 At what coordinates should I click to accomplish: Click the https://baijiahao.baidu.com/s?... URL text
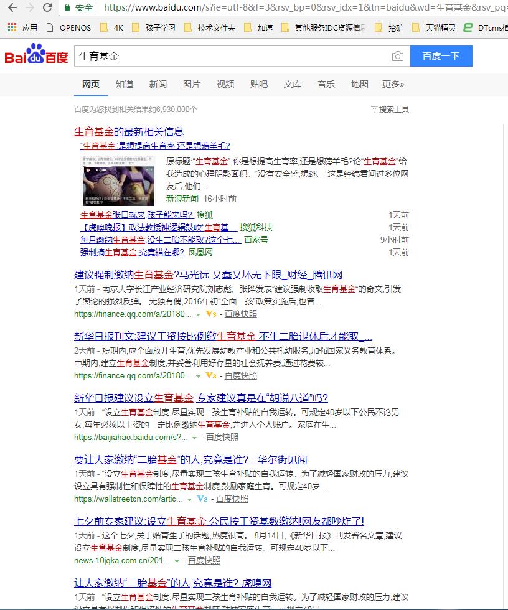tap(131, 437)
